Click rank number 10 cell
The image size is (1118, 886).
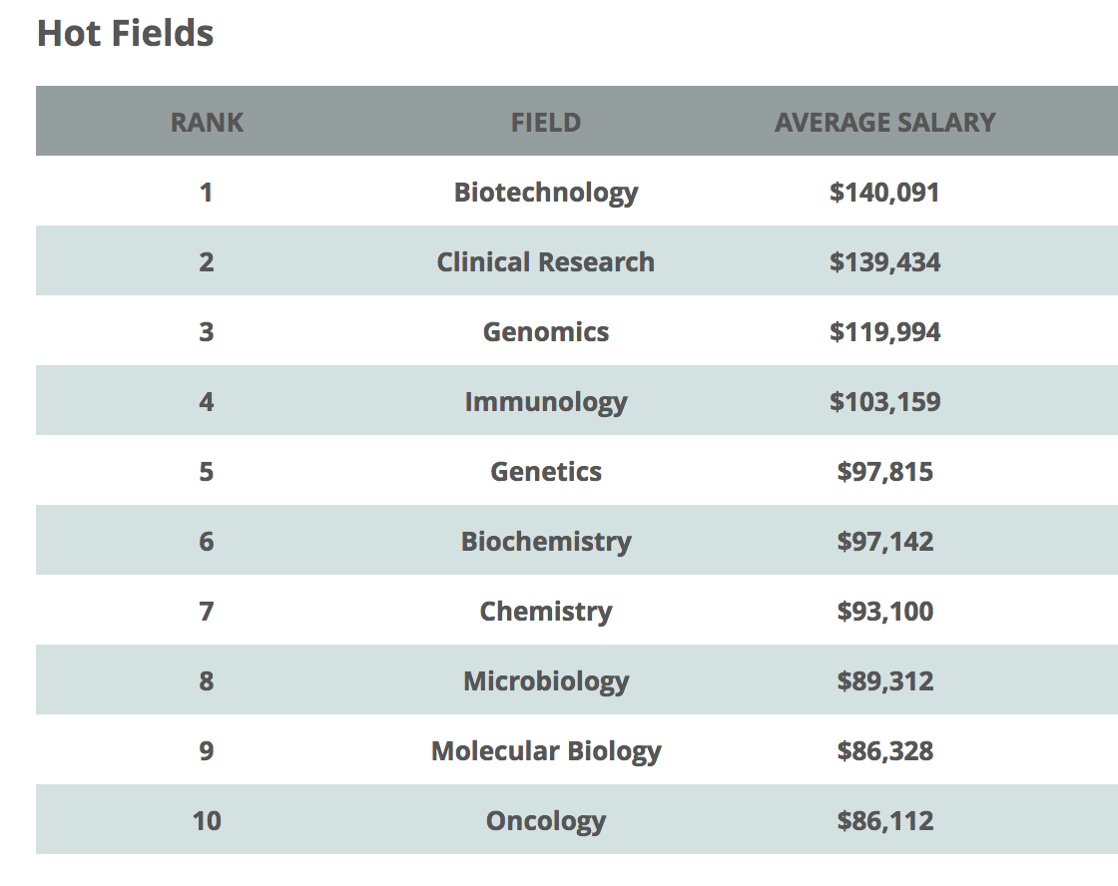pos(207,820)
